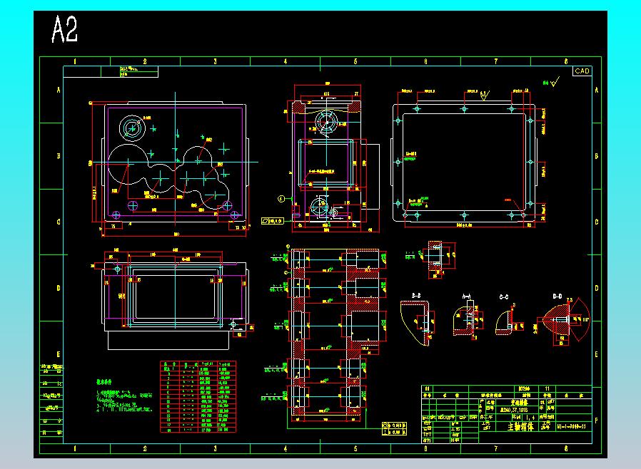Click the flatness tolerance frame near side view
Image resolution: width=641 pixels, height=469 pixels.
tap(272, 221)
